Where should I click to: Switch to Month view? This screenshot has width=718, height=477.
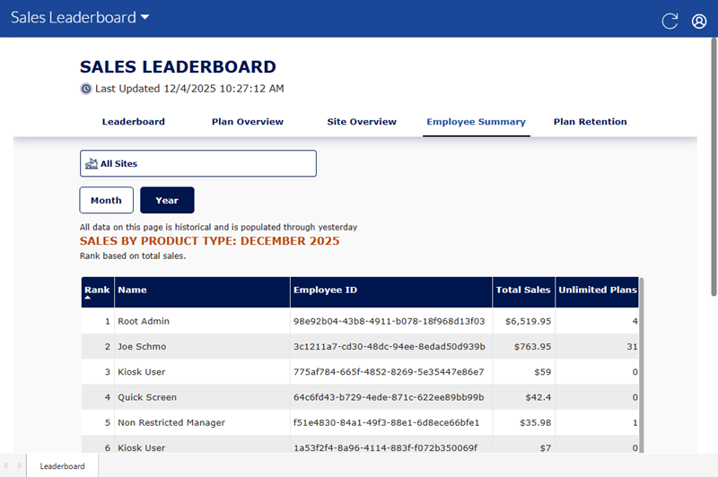106,200
